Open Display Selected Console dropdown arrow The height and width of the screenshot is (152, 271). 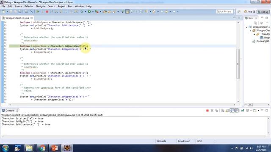(x=251, y=111)
